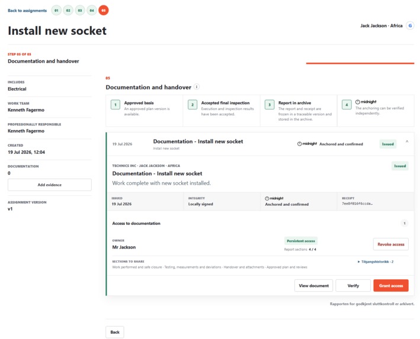This screenshot has height=339, width=420.
Task: Click the Install new socket page title
Action: (57, 31)
